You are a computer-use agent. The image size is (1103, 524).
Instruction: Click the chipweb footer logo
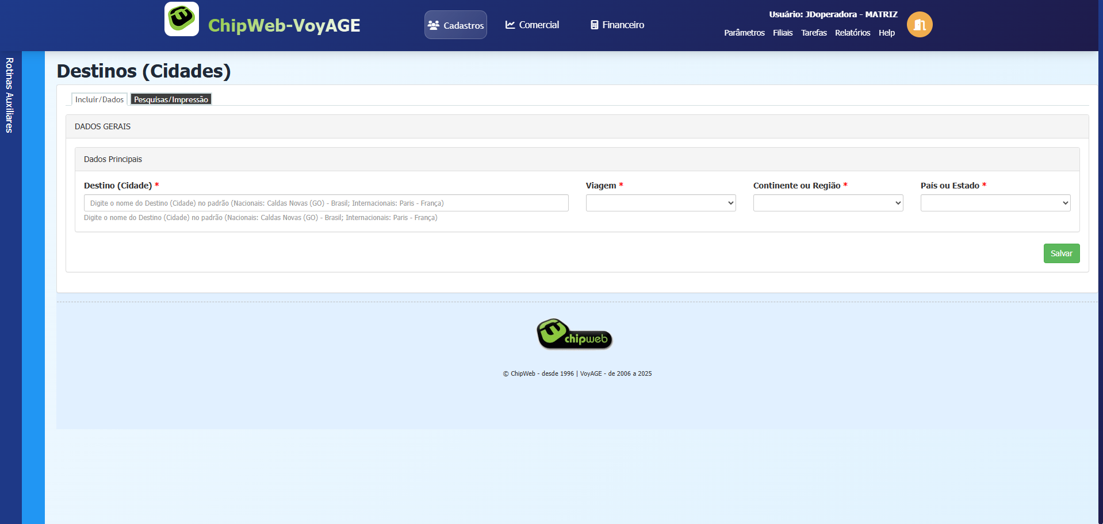[574, 334]
